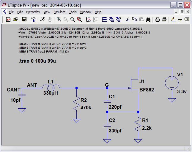Open the File menu
This screenshot has width=192, height=152.
[11, 12]
